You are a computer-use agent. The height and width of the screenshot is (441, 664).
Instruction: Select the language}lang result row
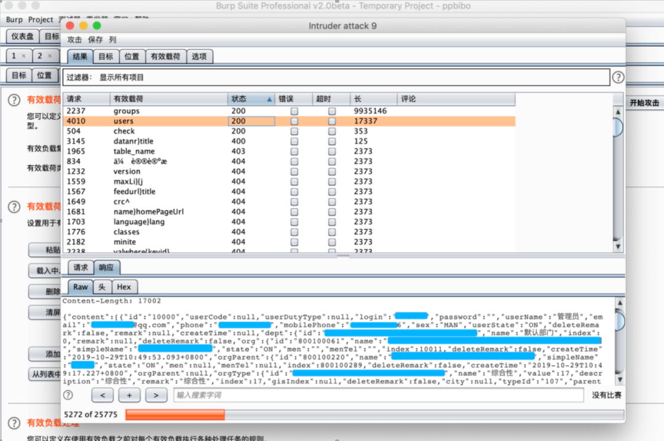coord(289,222)
